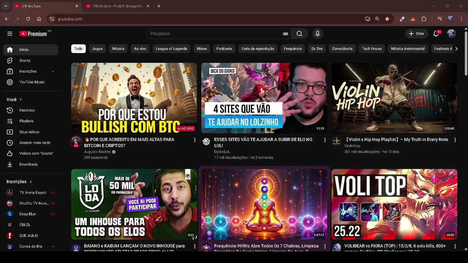Open TV Arena Esport subscription
Image resolution: width=468 pixels, height=263 pixels.
pos(31,193)
